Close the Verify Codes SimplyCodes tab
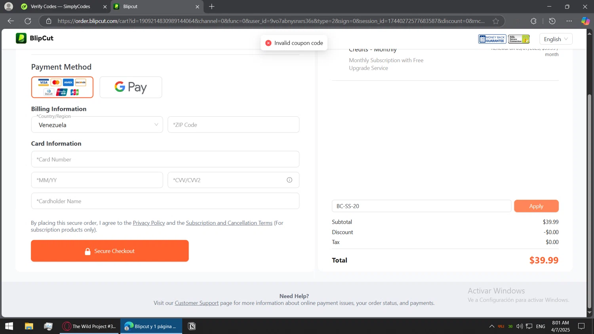Viewport: 594px width, 334px height. (105, 7)
